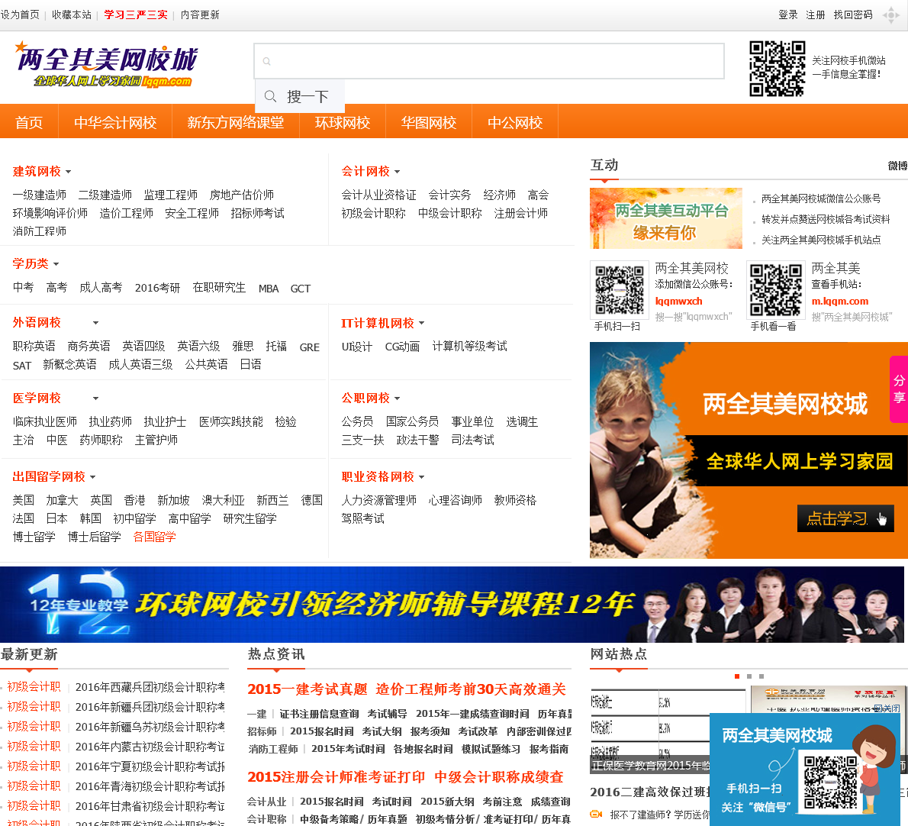908x826 pixels.
Task: Open headline 2015一建考试真题
Action: [x=307, y=689]
